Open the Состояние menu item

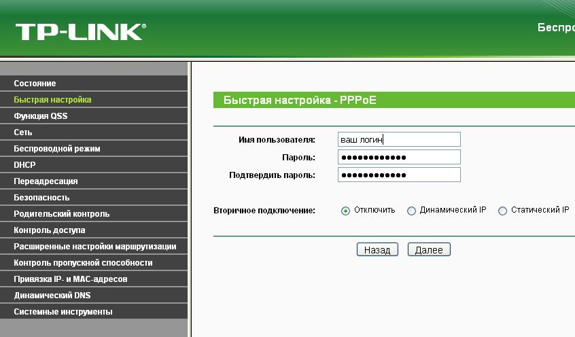pyautogui.click(x=94, y=84)
